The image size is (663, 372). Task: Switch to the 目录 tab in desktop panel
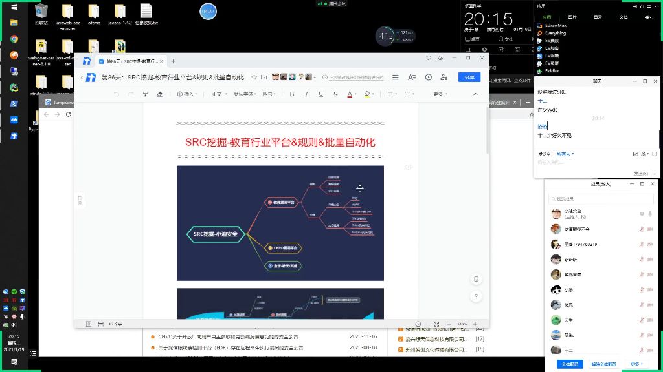pos(598,17)
